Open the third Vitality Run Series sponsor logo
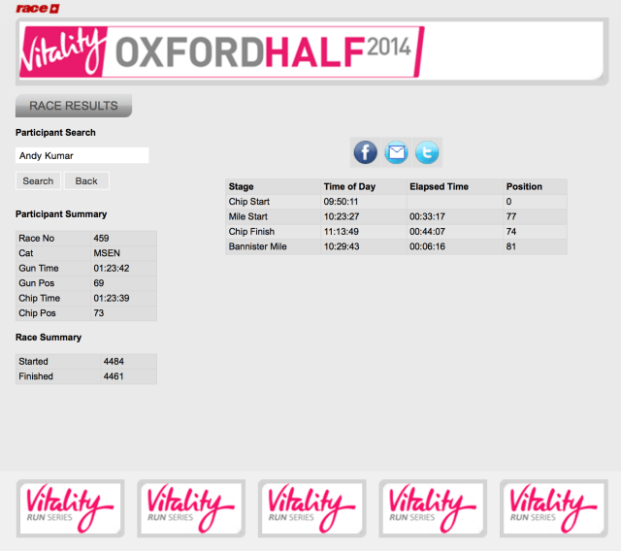Screen dimensions: 621x551 [x=312, y=508]
